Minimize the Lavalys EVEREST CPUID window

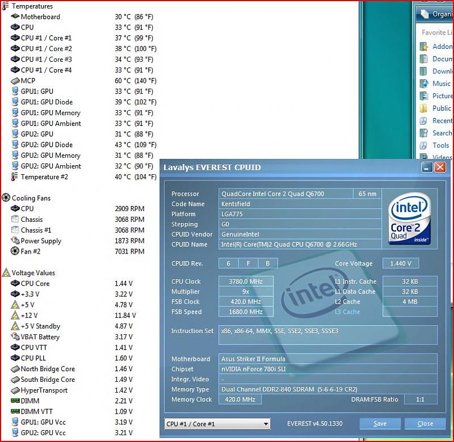pos(427,167)
